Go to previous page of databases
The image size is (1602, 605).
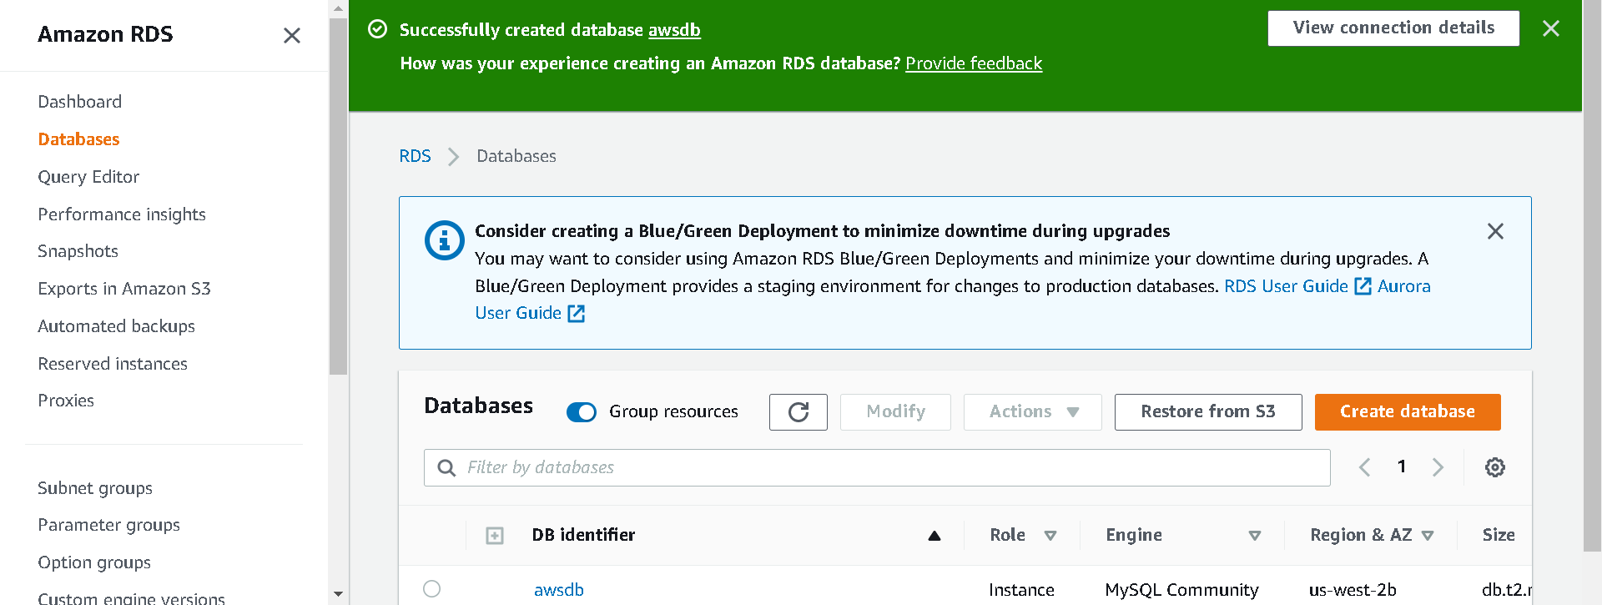[1365, 467]
